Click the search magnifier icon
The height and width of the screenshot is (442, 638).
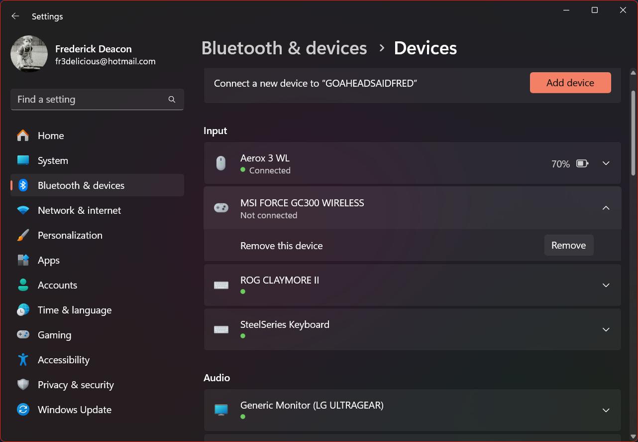point(172,99)
